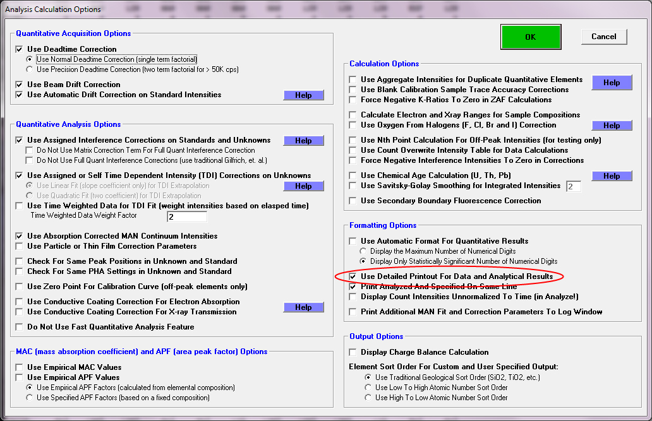This screenshot has height=421, width=652.
Task: Uncheck Use Assigned Interference Corrections checkbox
Action: (x=20, y=140)
